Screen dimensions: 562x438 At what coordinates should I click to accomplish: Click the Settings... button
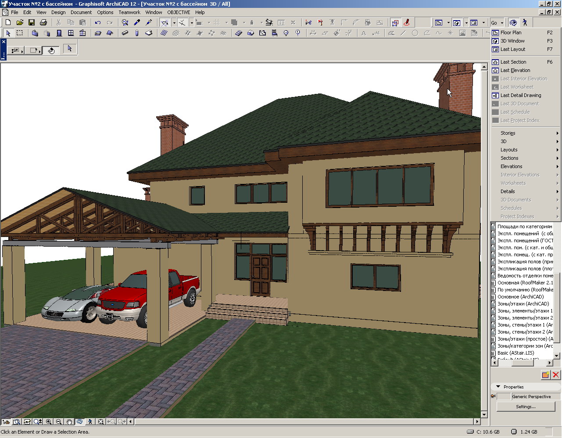pyautogui.click(x=526, y=406)
